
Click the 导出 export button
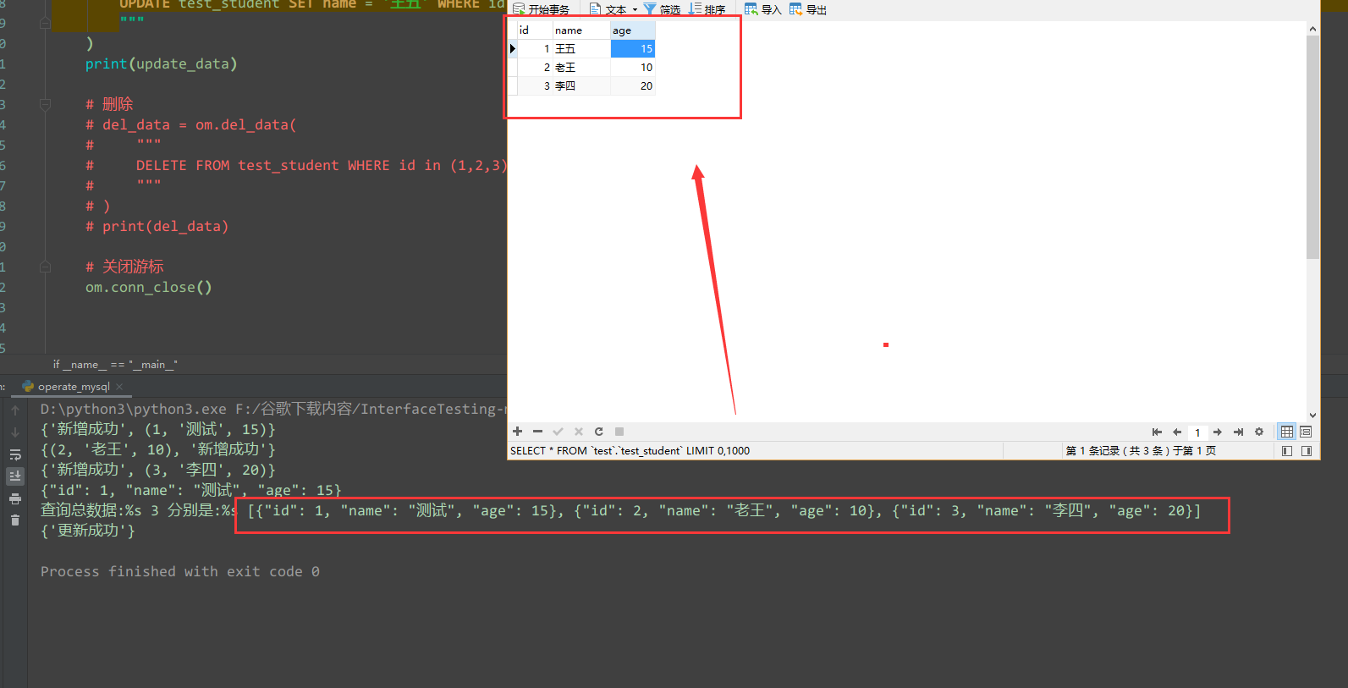[x=808, y=9]
